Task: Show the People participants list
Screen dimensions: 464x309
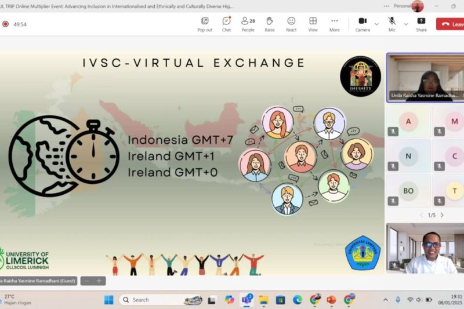Action: point(248,24)
